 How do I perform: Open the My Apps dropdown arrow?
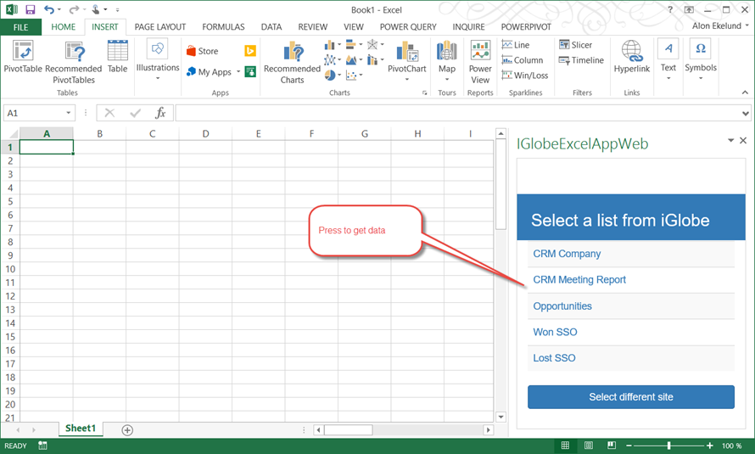(x=238, y=72)
